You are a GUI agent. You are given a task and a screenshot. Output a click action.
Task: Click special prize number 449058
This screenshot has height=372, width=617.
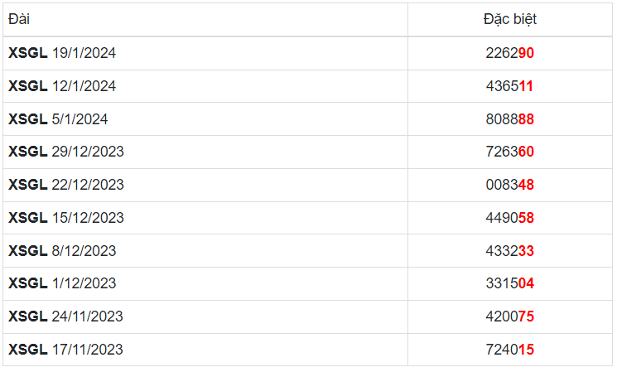510,218
